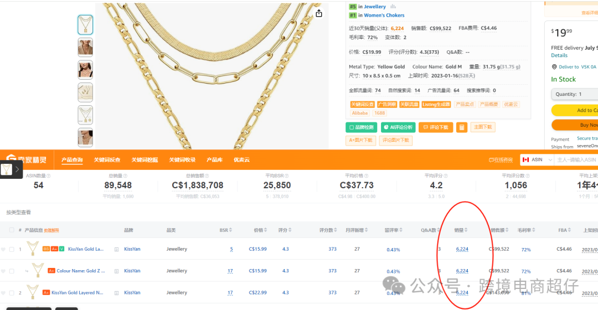The image size is (598, 310).
Task: Click the calculator icon button
Action: tap(461, 127)
